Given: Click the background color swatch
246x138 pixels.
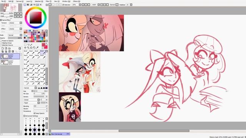Looking at the screenshot, I should 46,47.
